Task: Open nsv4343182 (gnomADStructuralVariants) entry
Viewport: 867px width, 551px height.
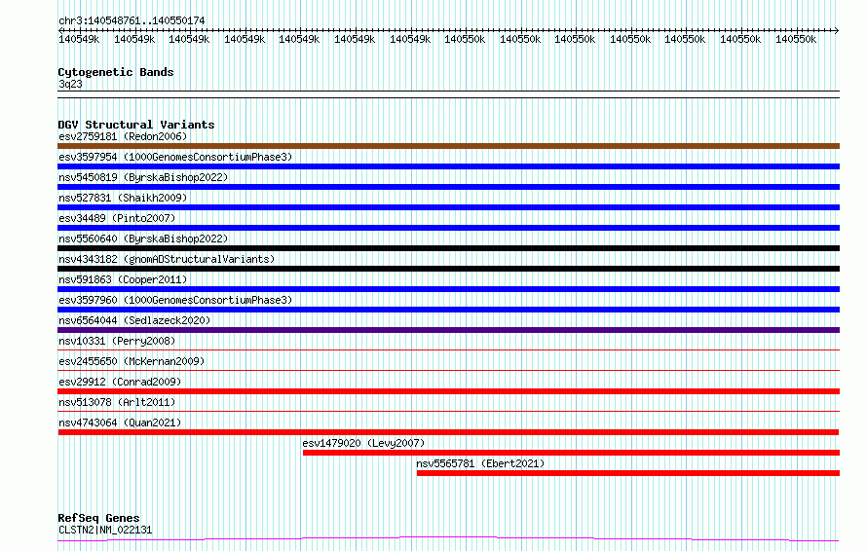Action: pyautogui.click(x=167, y=259)
